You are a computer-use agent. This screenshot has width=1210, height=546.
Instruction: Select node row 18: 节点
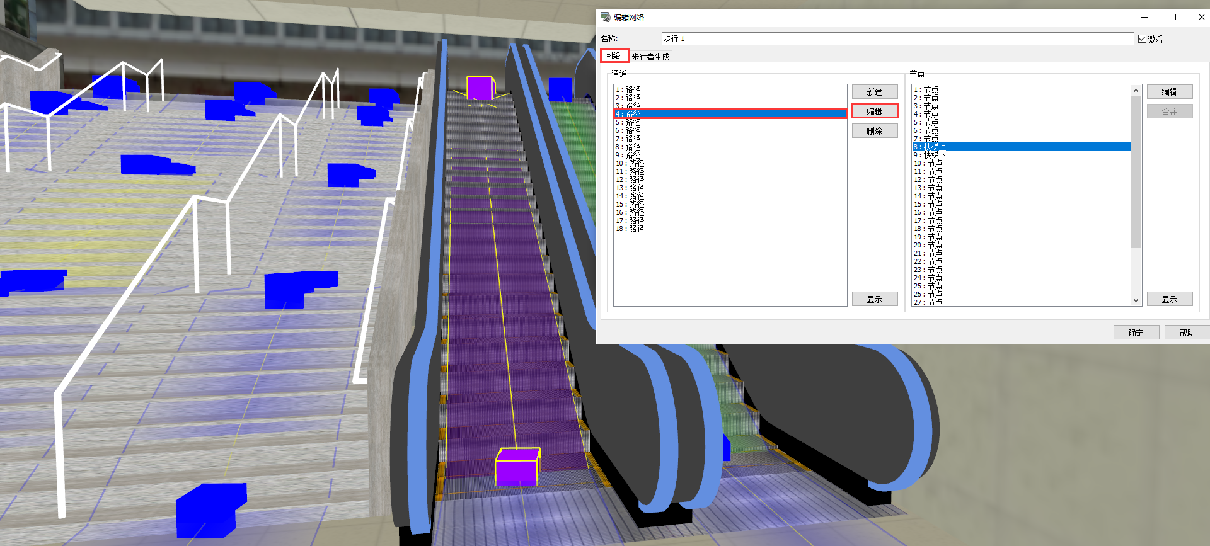(x=1021, y=229)
